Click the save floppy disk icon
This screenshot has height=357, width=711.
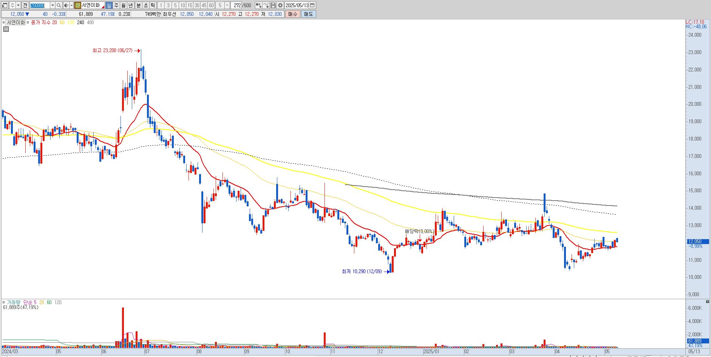(273, 5)
